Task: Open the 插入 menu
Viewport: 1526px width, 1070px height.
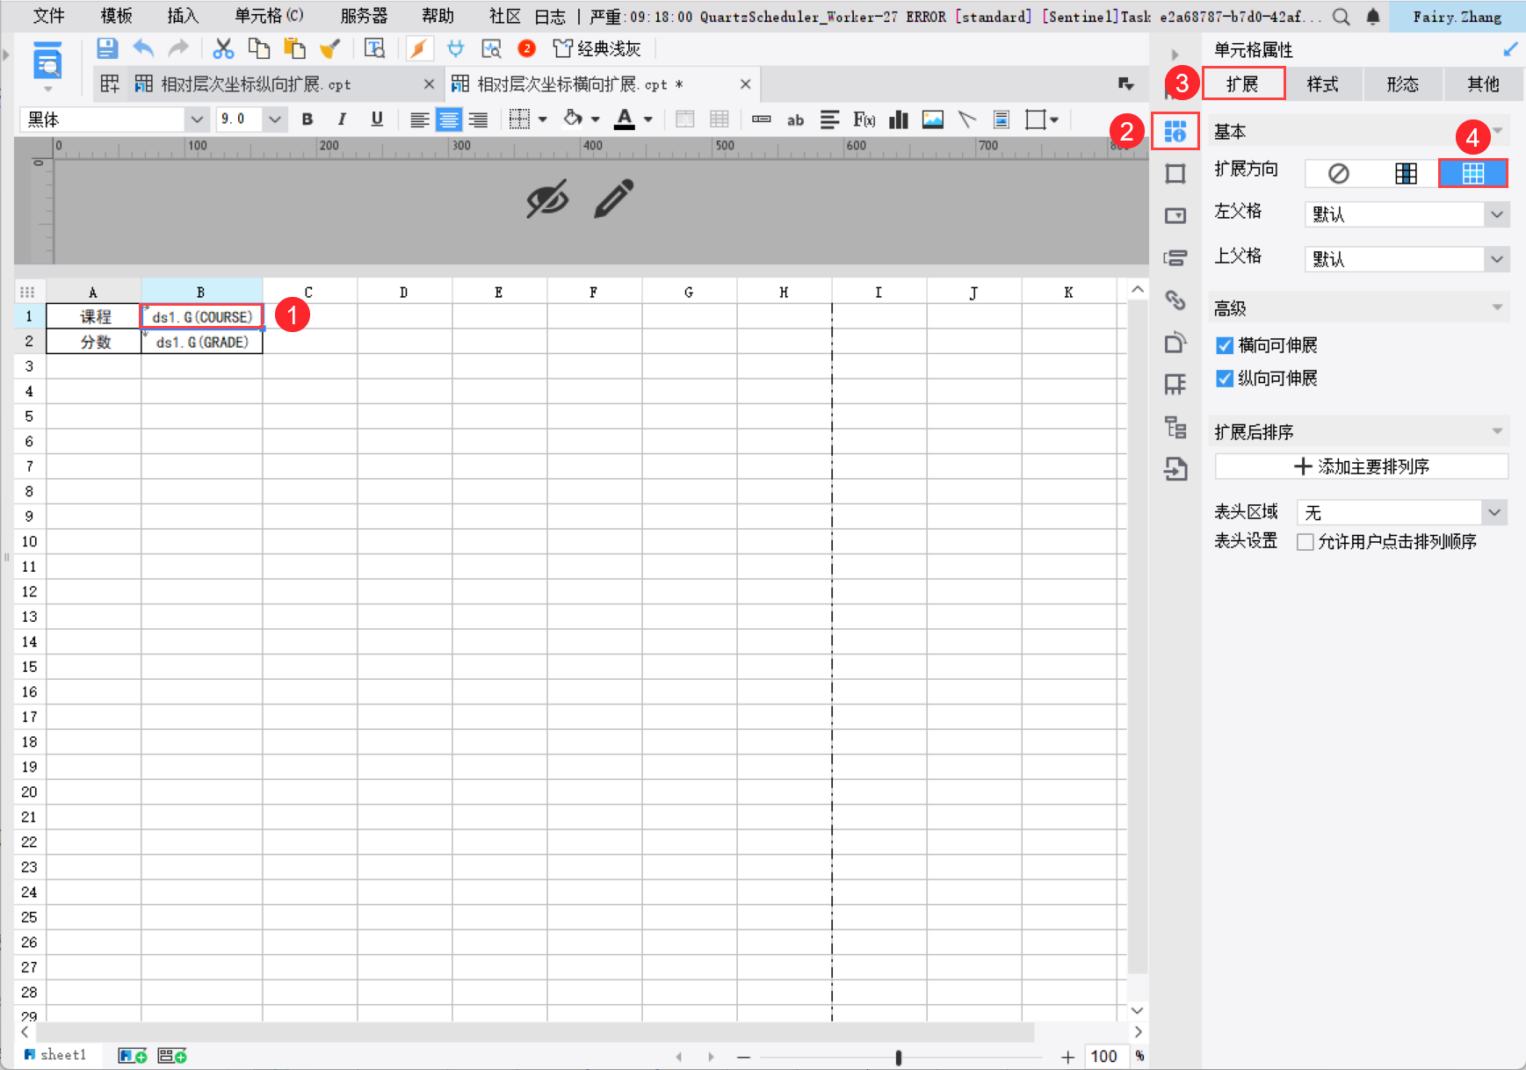Action: coord(183,16)
